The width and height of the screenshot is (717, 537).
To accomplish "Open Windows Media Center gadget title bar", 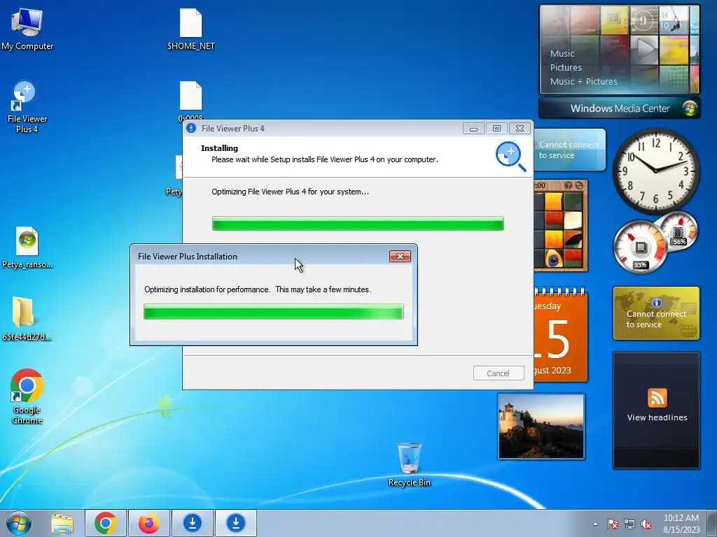I will pos(620,108).
